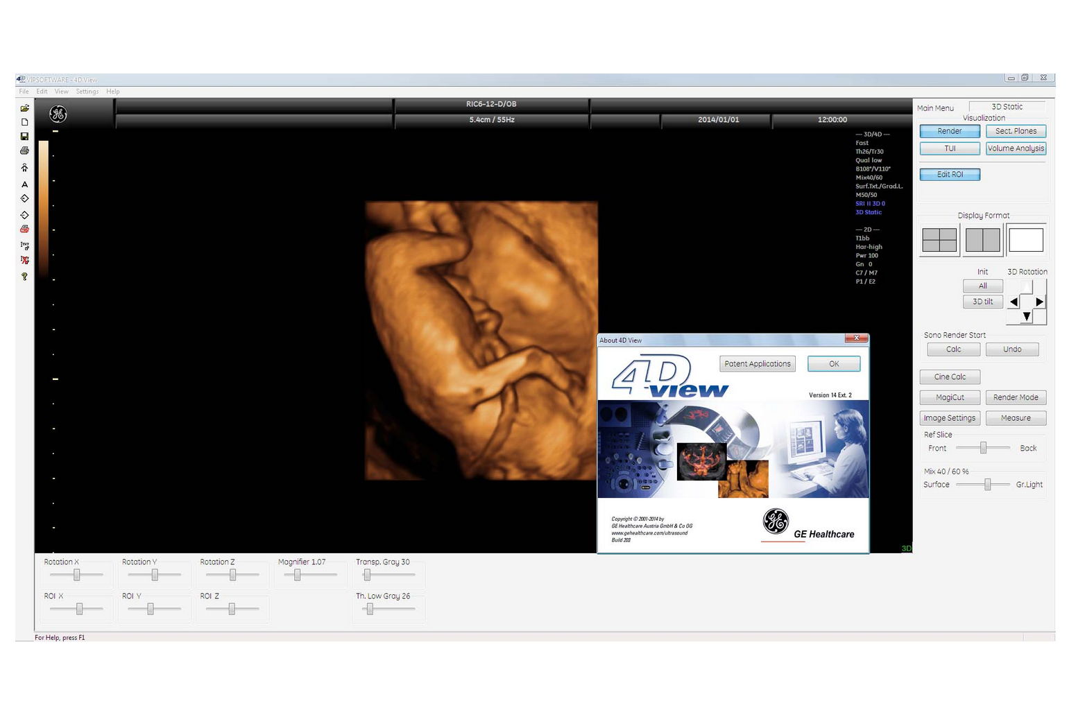Click the Rotation Z slider handle
1085x710 pixels.
pyautogui.click(x=233, y=575)
